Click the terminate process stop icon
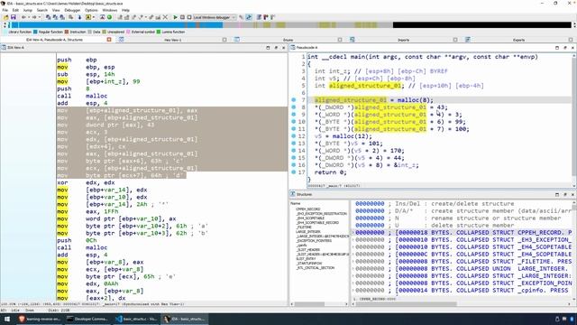Image resolution: width=577 pixels, height=325 pixels. click(x=189, y=17)
